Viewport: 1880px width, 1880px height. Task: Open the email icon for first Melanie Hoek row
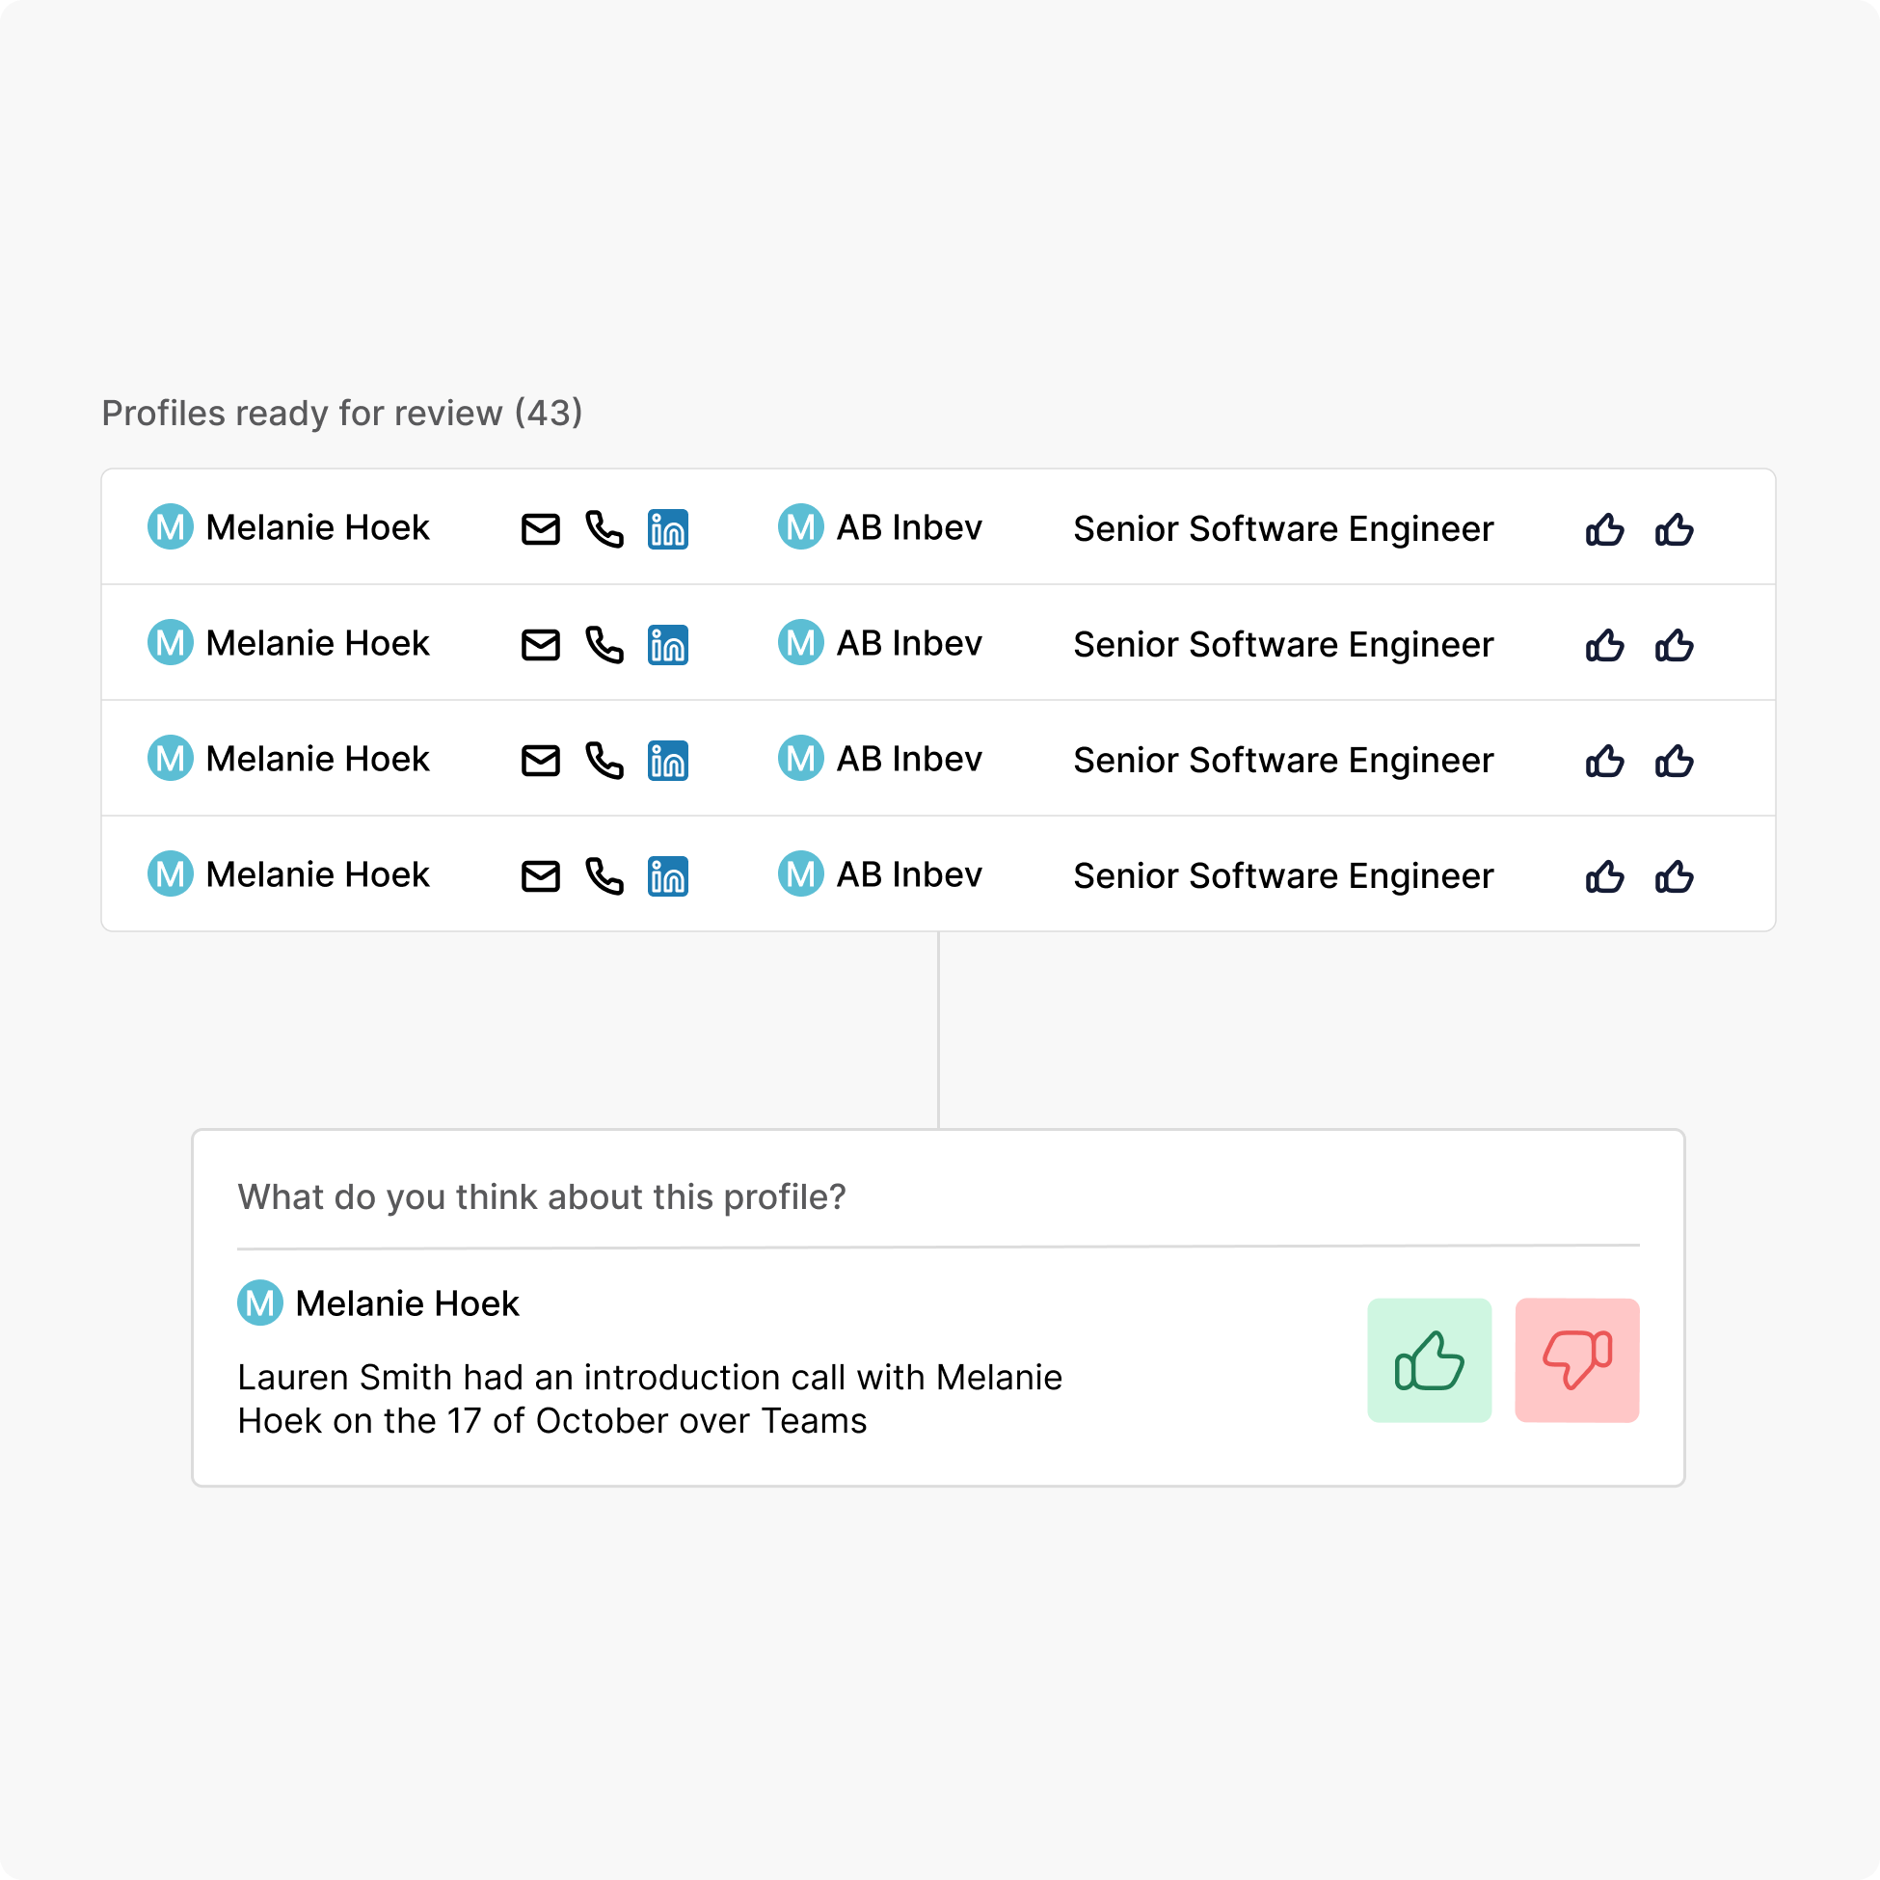pos(541,528)
